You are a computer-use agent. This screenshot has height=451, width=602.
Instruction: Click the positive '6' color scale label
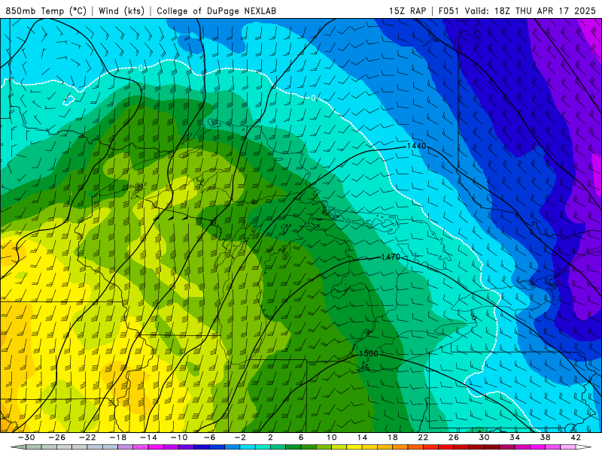(x=301, y=437)
